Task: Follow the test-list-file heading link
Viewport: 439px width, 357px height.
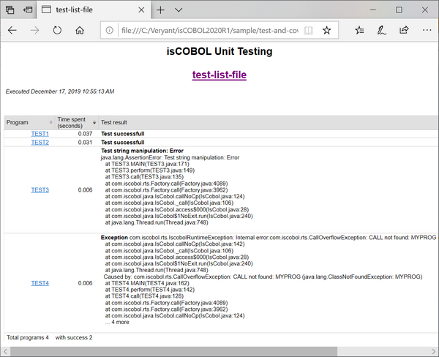Action: tap(220, 75)
